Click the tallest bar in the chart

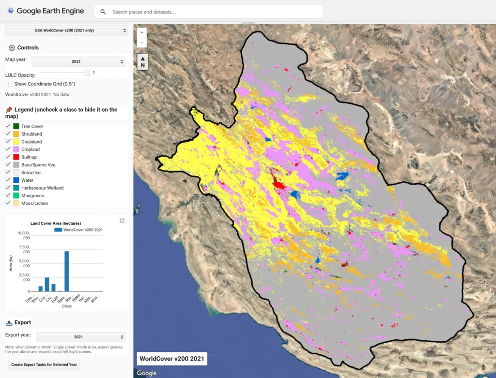(67, 271)
